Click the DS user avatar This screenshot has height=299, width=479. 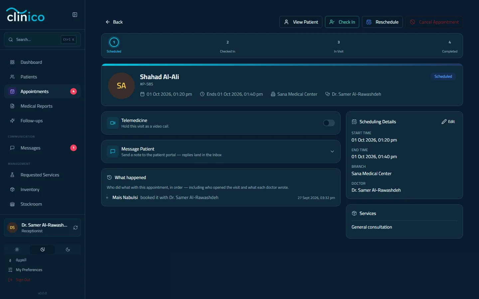pos(12,228)
